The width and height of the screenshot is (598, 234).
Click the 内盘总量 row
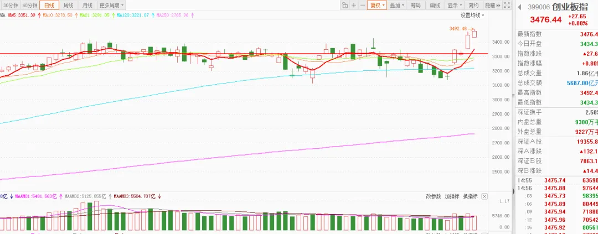pyautogui.click(x=556, y=122)
